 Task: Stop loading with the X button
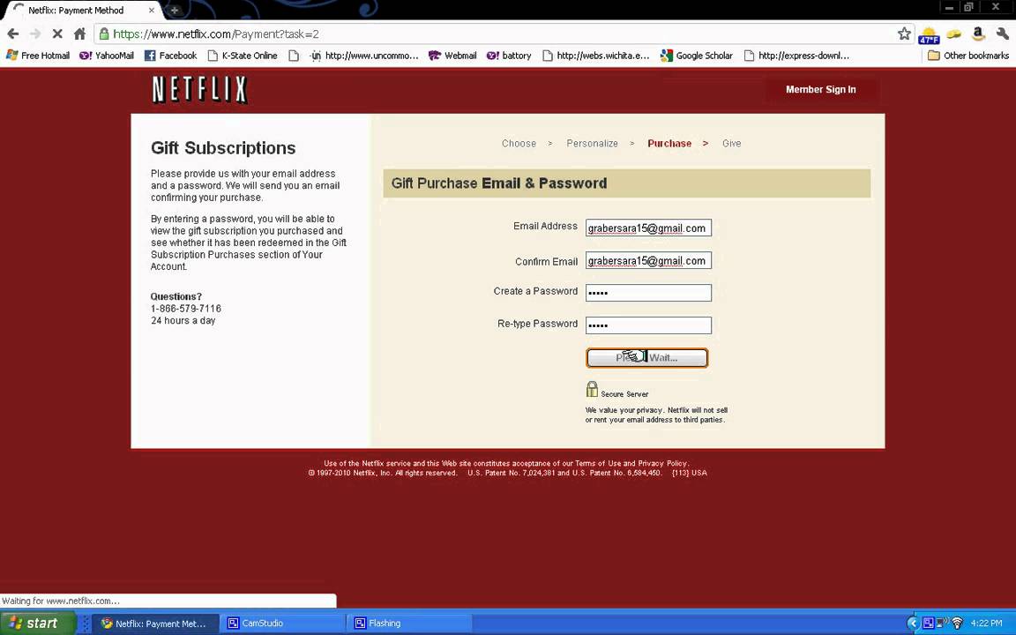[x=57, y=34]
